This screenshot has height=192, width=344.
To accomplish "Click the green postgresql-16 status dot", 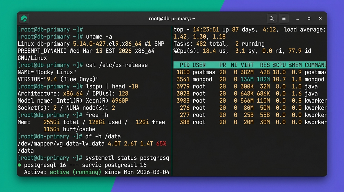I will [x=19, y=165].
